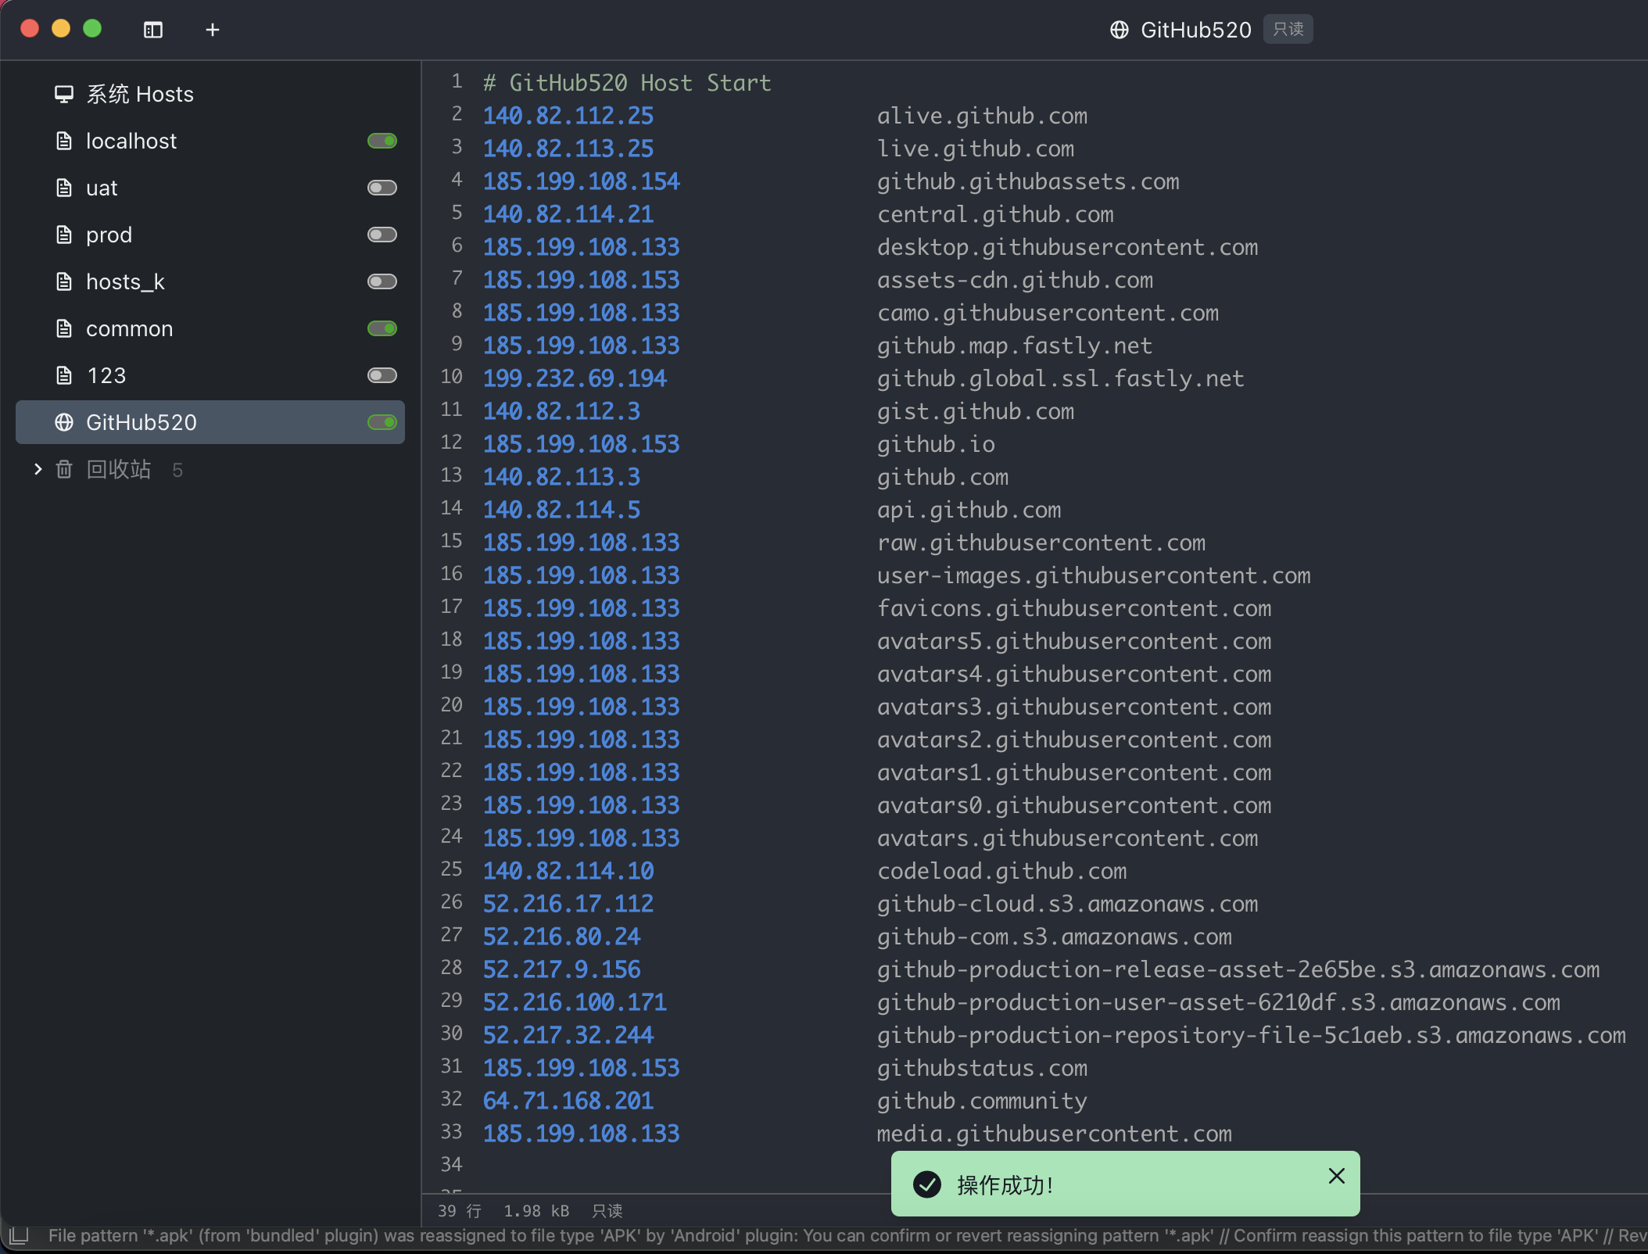Viewport: 1648px width, 1254px height.
Task: Click hostname github.githubassets.com
Action: pyautogui.click(x=1028, y=181)
